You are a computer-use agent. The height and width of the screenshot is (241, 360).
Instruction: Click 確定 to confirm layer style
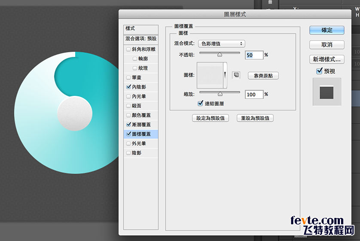pos(326,30)
